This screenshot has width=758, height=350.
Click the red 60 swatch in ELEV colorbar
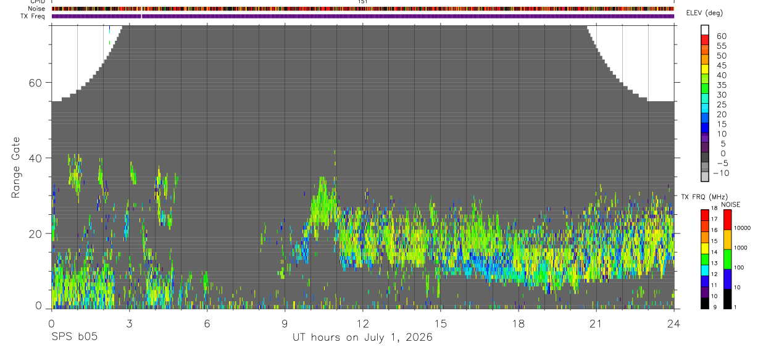(x=705, y=40)
